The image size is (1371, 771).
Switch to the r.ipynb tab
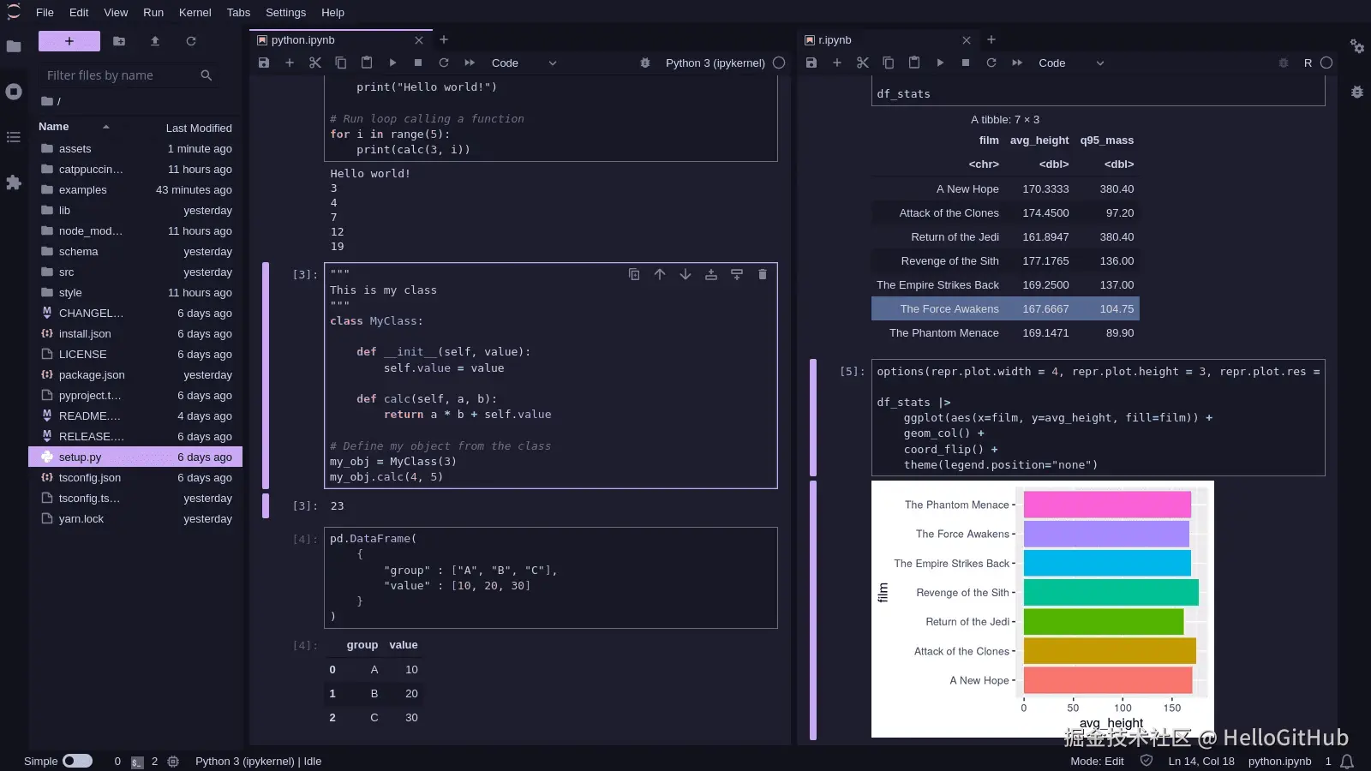click(x=889, y=40)
